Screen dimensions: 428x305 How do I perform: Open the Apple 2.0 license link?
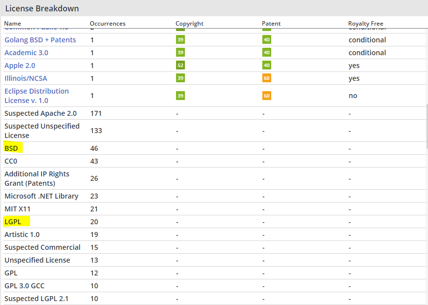(x=20, y=66)
